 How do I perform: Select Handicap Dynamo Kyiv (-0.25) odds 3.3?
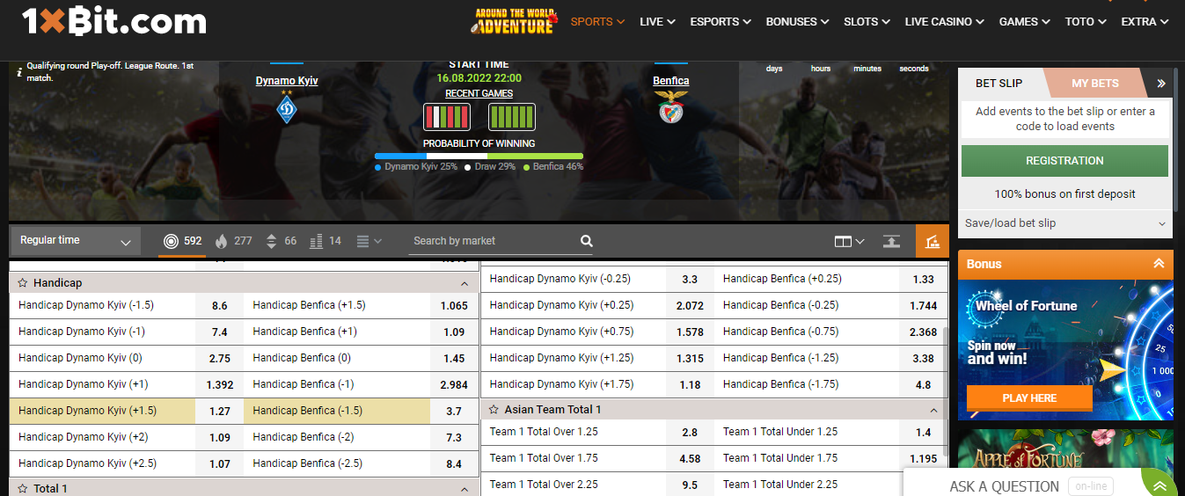pos(690,280)
